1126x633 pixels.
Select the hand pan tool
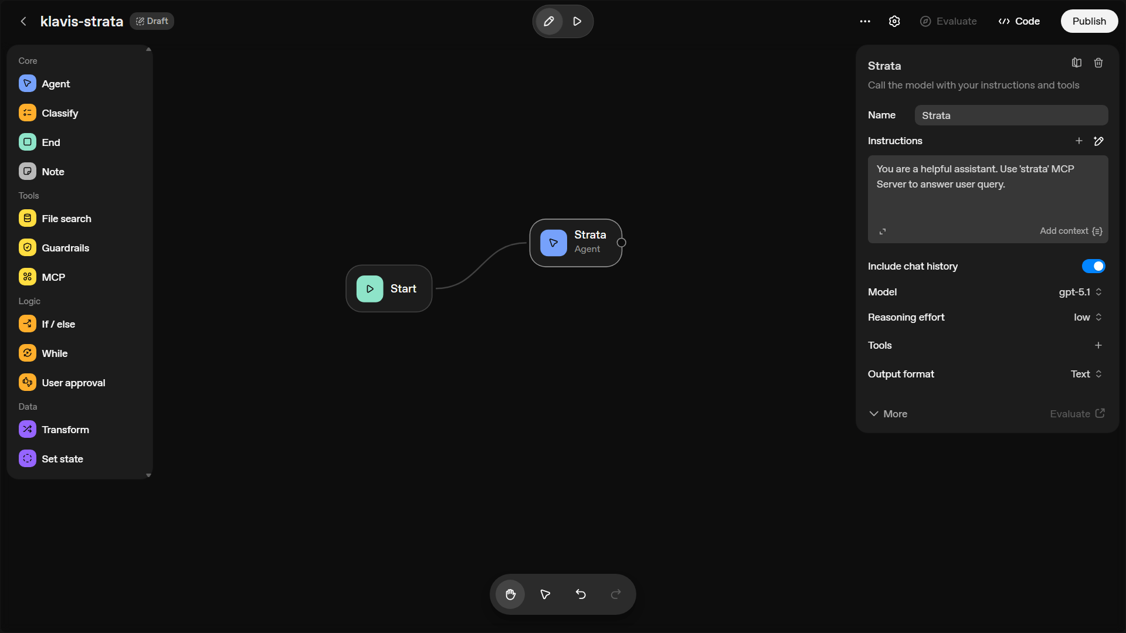[x=510, y=594]
